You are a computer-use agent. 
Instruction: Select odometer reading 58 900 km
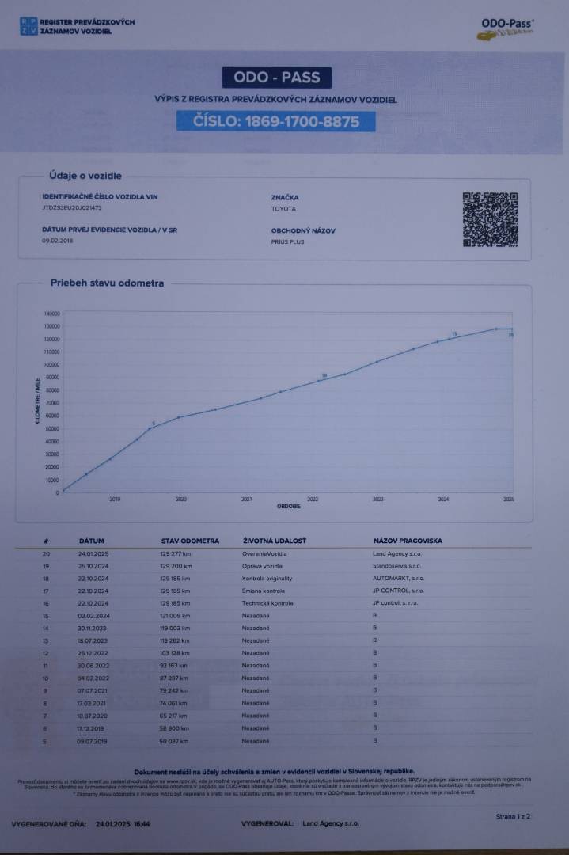click(174, 728)
